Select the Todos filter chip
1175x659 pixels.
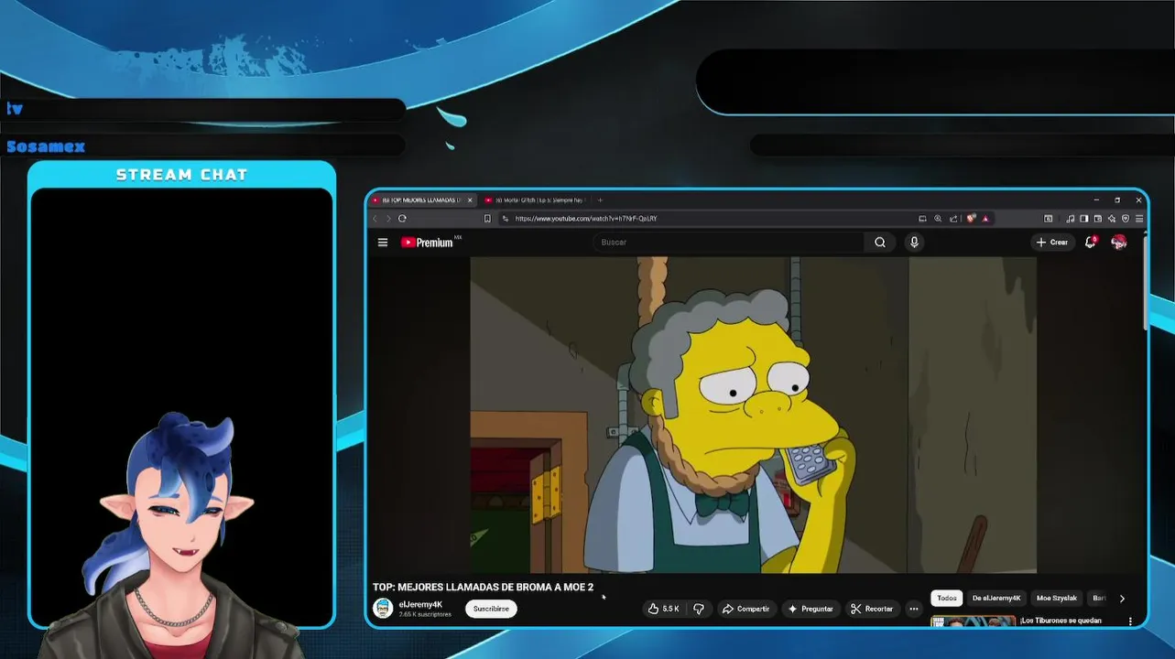pyautogui.click(x=947, y=598)
